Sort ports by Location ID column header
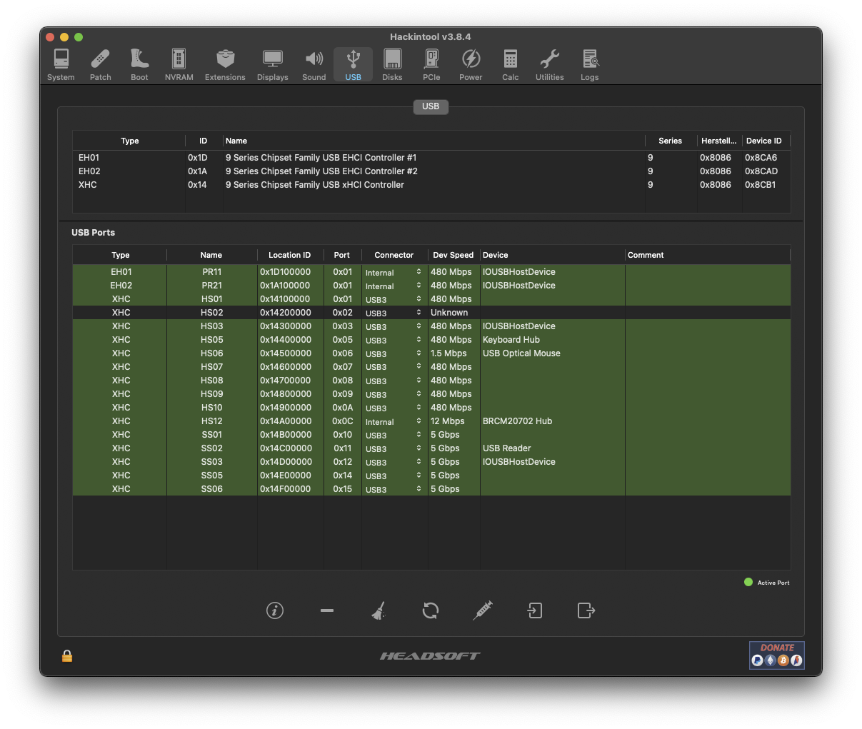The width and height of the screenshot is (862, 729). coord(289,255)
